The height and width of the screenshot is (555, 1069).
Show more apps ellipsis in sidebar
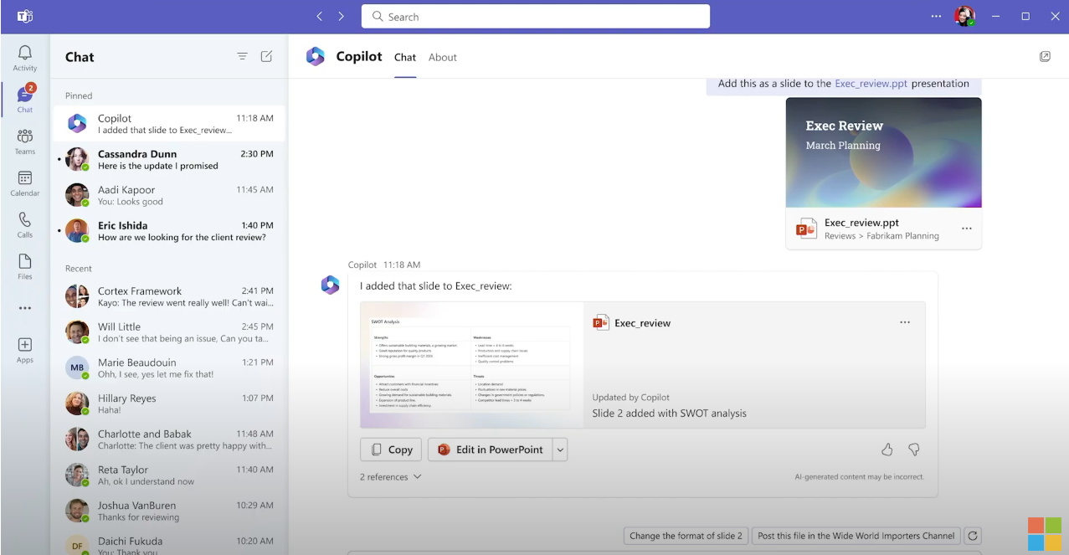click(x=25, y=309)
